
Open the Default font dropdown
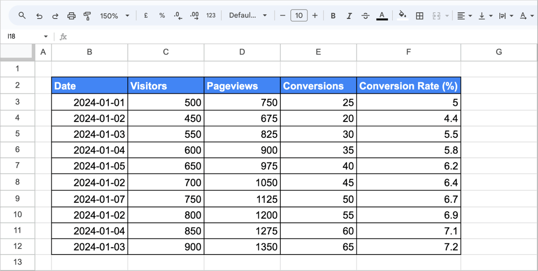pyautogui.click(x=248, y=15)
